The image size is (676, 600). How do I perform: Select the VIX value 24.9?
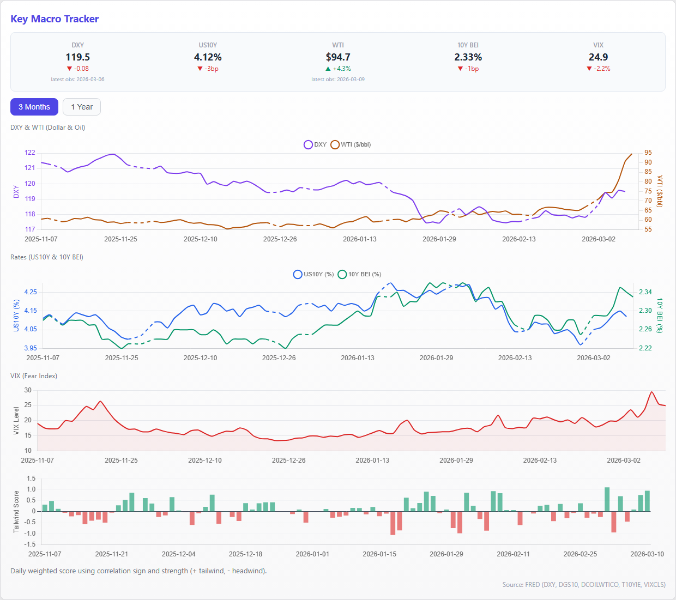click(599, 57)
